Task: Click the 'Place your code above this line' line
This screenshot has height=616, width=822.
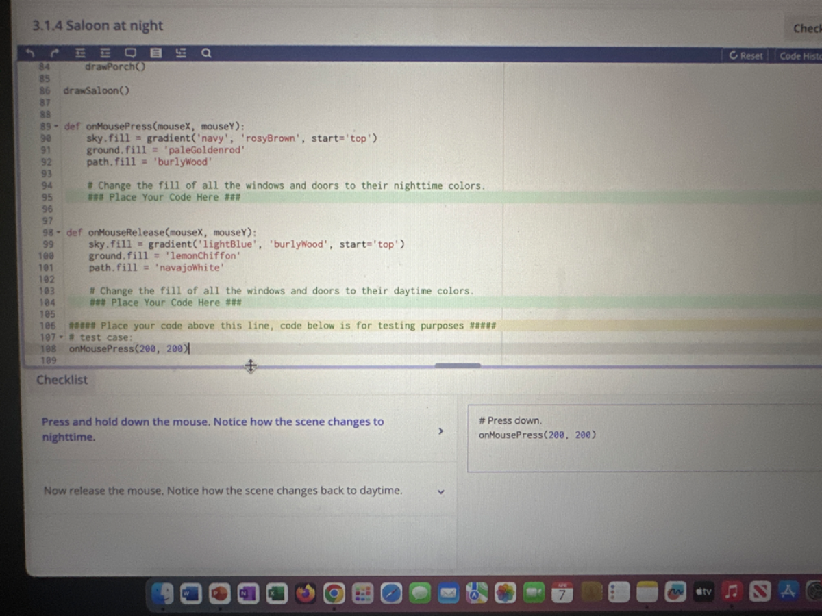Action: point(282,326)
